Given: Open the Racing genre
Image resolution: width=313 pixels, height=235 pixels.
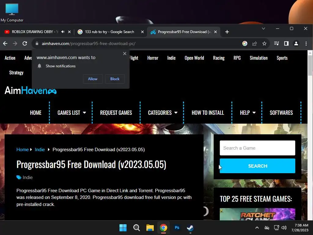Looking at the screenshot, I should tap(219, 58).
